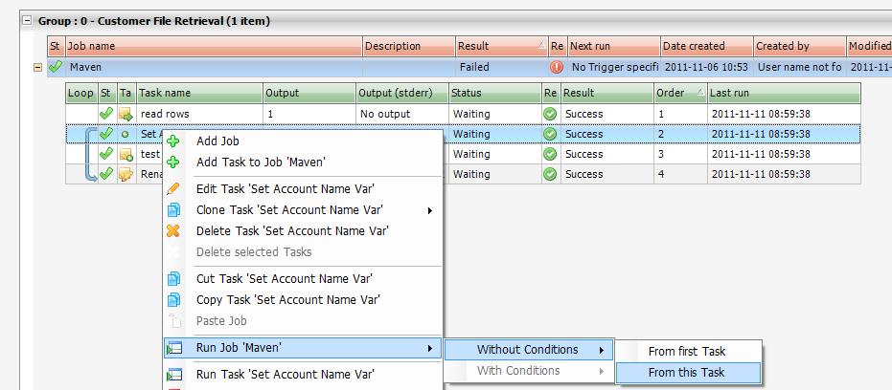The height and width of the screenshot is (390, 892).
Task: Choose 'From first Task' option
Action: pyautogui.click(x=688, y=352)
